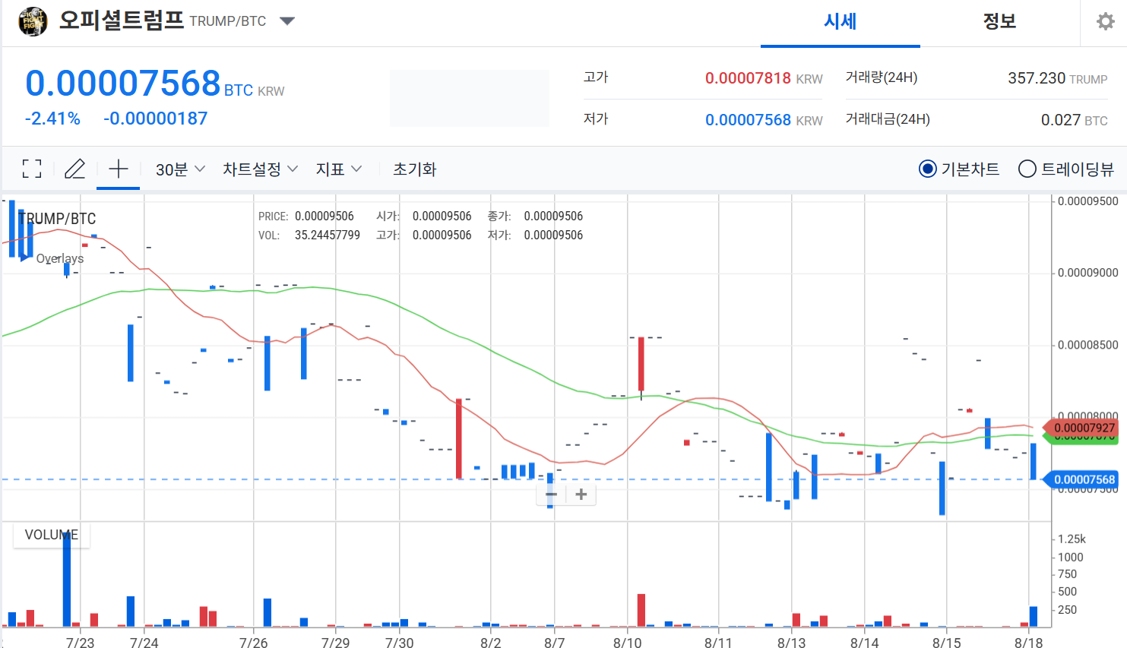1127x648 pixels.
Task: Click the 0.00009000 price axis label
Action: click(1087, 273)
